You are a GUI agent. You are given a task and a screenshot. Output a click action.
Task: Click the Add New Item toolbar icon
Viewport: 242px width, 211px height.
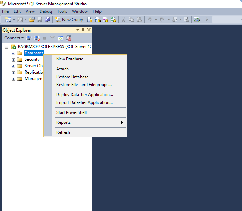tap(20, 20)
